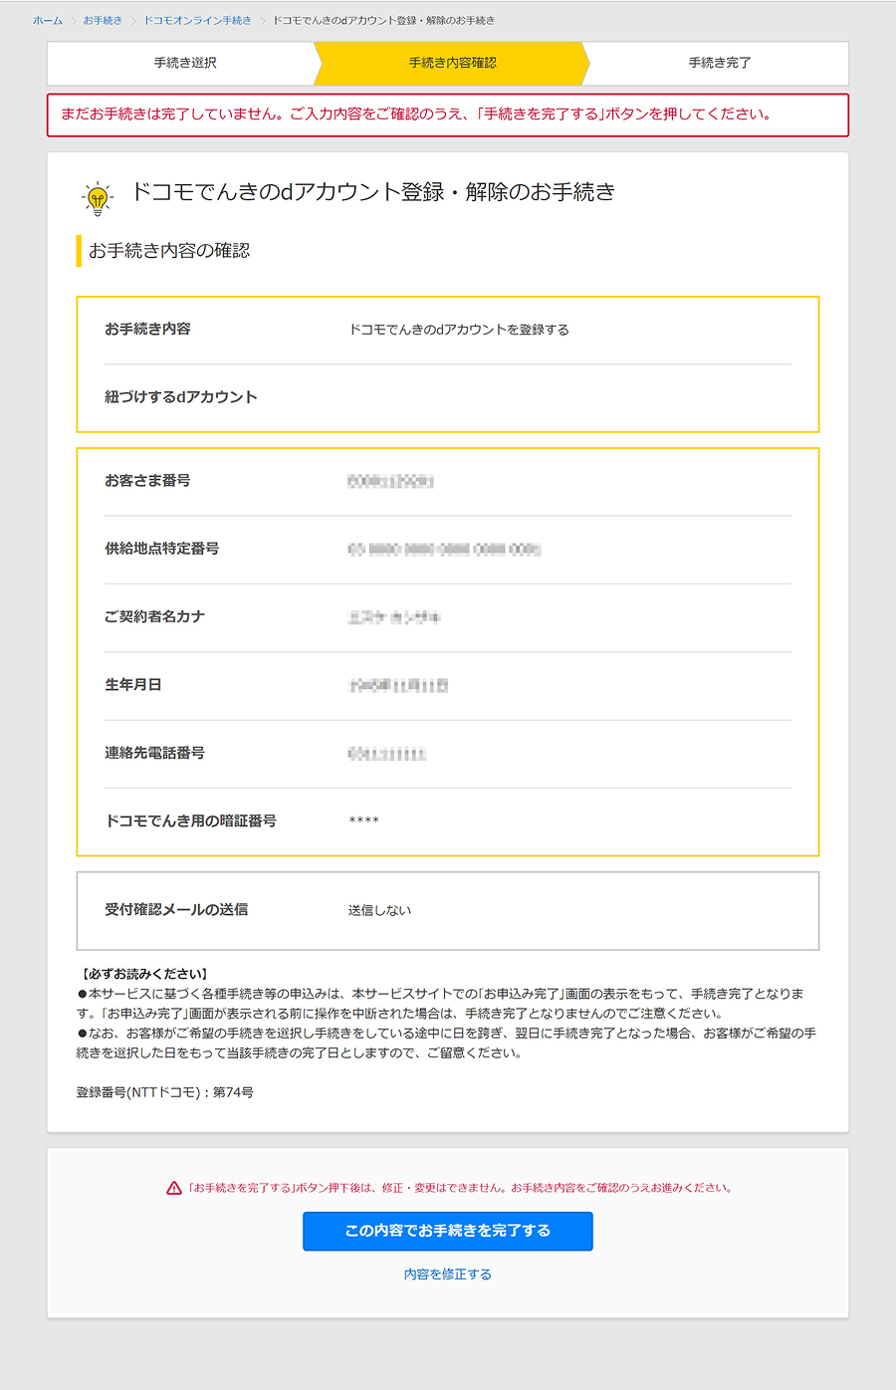Select the 手続き内容確認 step tab
This screenshot has height=1390, width=896.
pyautogui.click(x=452, y=63)
